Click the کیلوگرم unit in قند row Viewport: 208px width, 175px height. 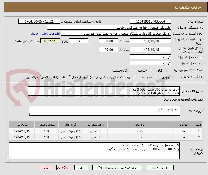(95, 137)
